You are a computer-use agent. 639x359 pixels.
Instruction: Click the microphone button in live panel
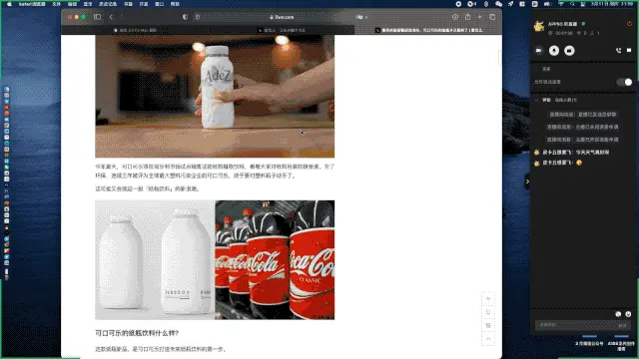pos(554,51)
